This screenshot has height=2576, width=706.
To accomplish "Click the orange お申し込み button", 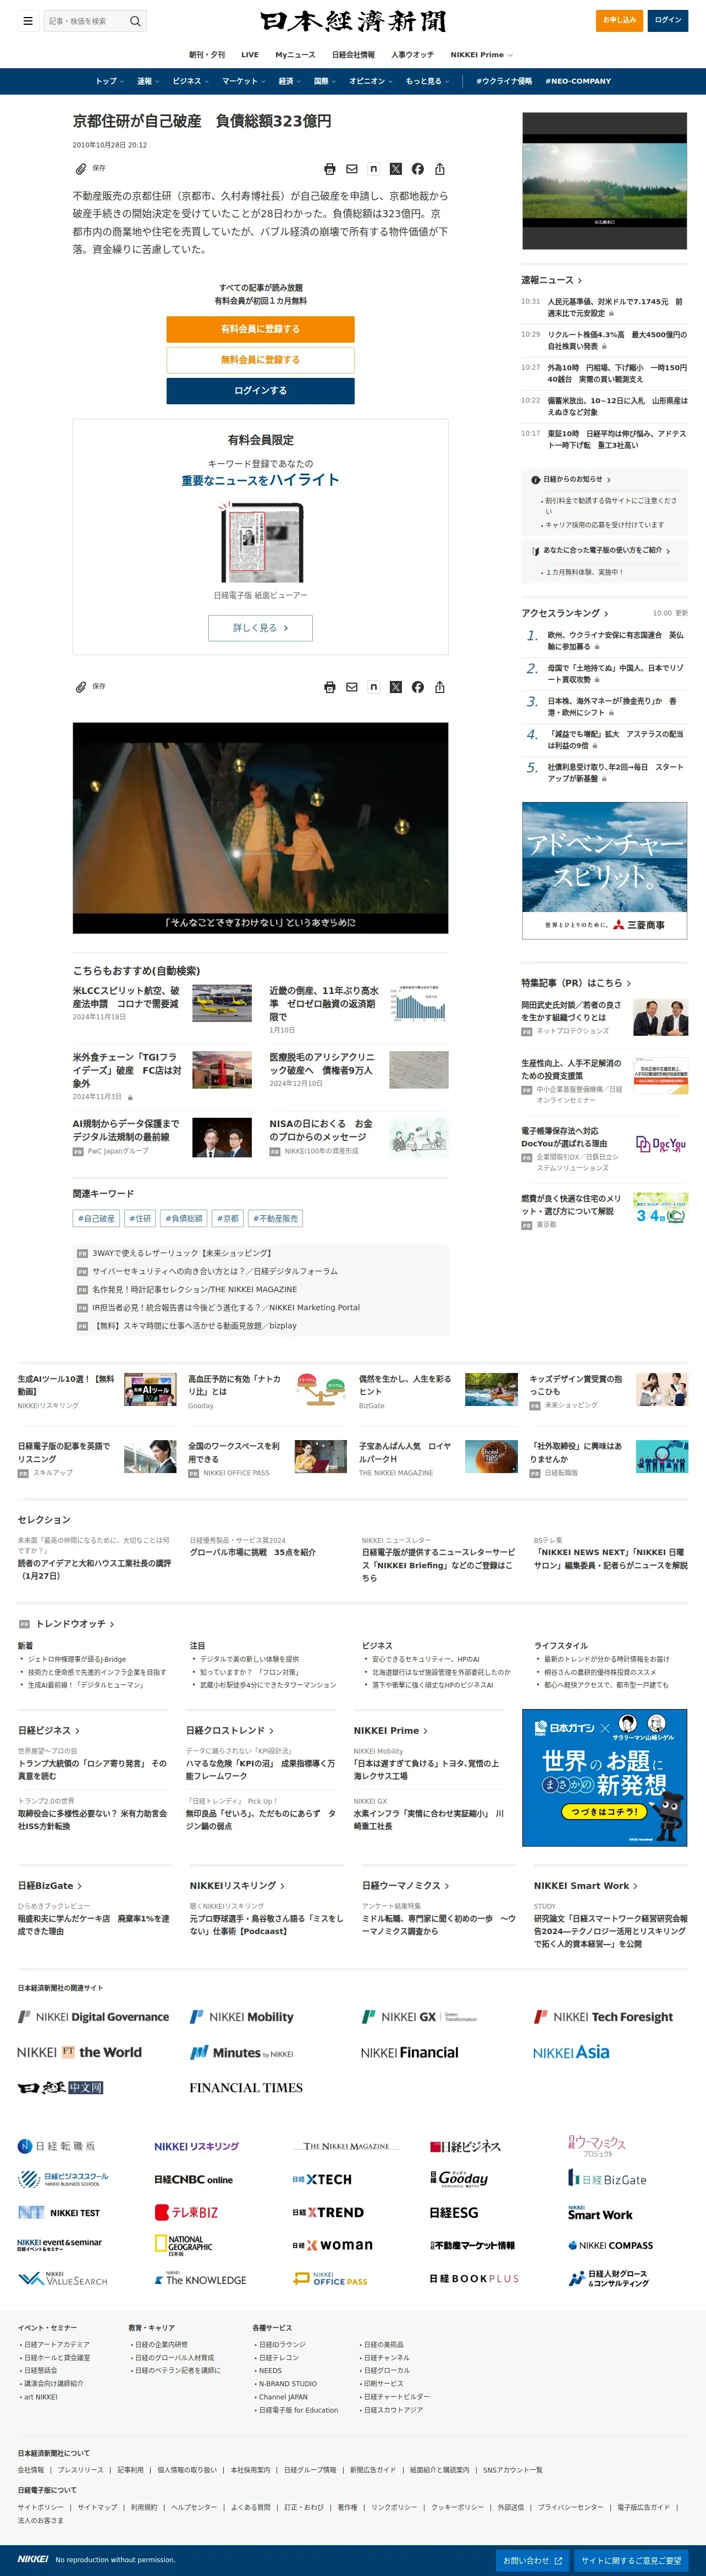I will point(619,20).
